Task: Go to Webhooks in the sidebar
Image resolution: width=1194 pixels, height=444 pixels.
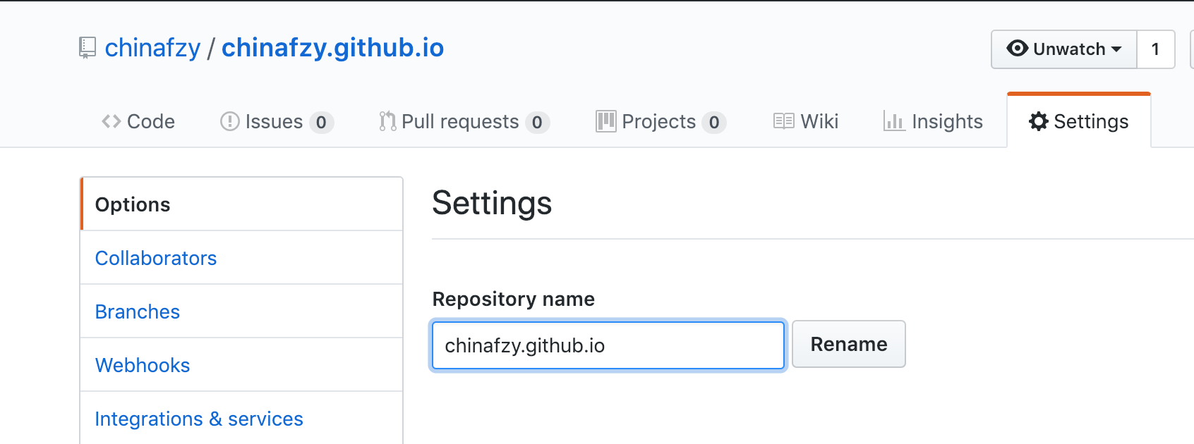Action: tap(143, 365)
